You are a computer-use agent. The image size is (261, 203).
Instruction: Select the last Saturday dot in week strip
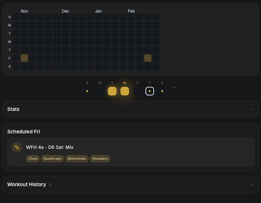click(162, 91)
